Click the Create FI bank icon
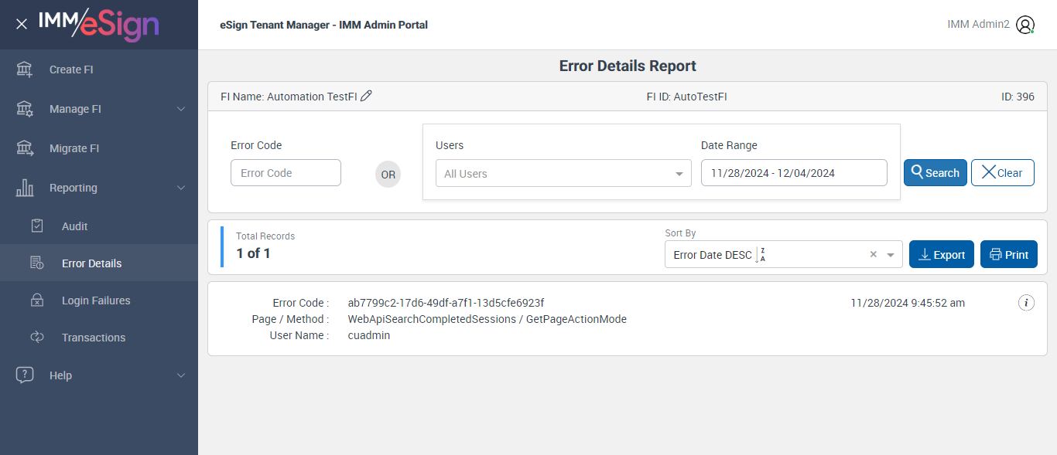The width and height of the screenshot is (1057, 455). pos(25,70)
